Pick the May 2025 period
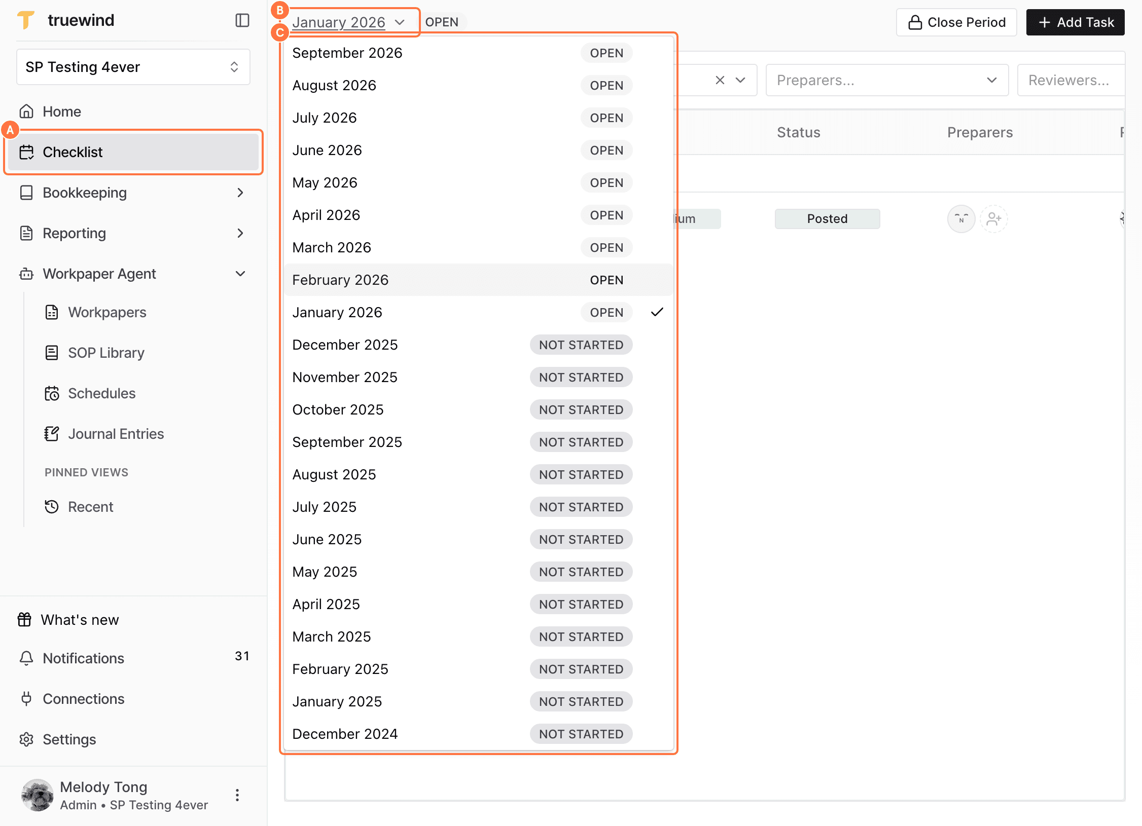 (x=478, y=572)
